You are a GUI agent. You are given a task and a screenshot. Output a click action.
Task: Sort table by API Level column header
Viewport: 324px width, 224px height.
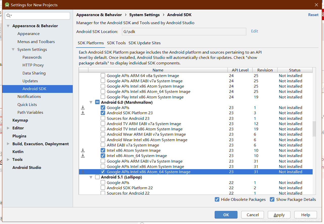[x=240, y=70]
